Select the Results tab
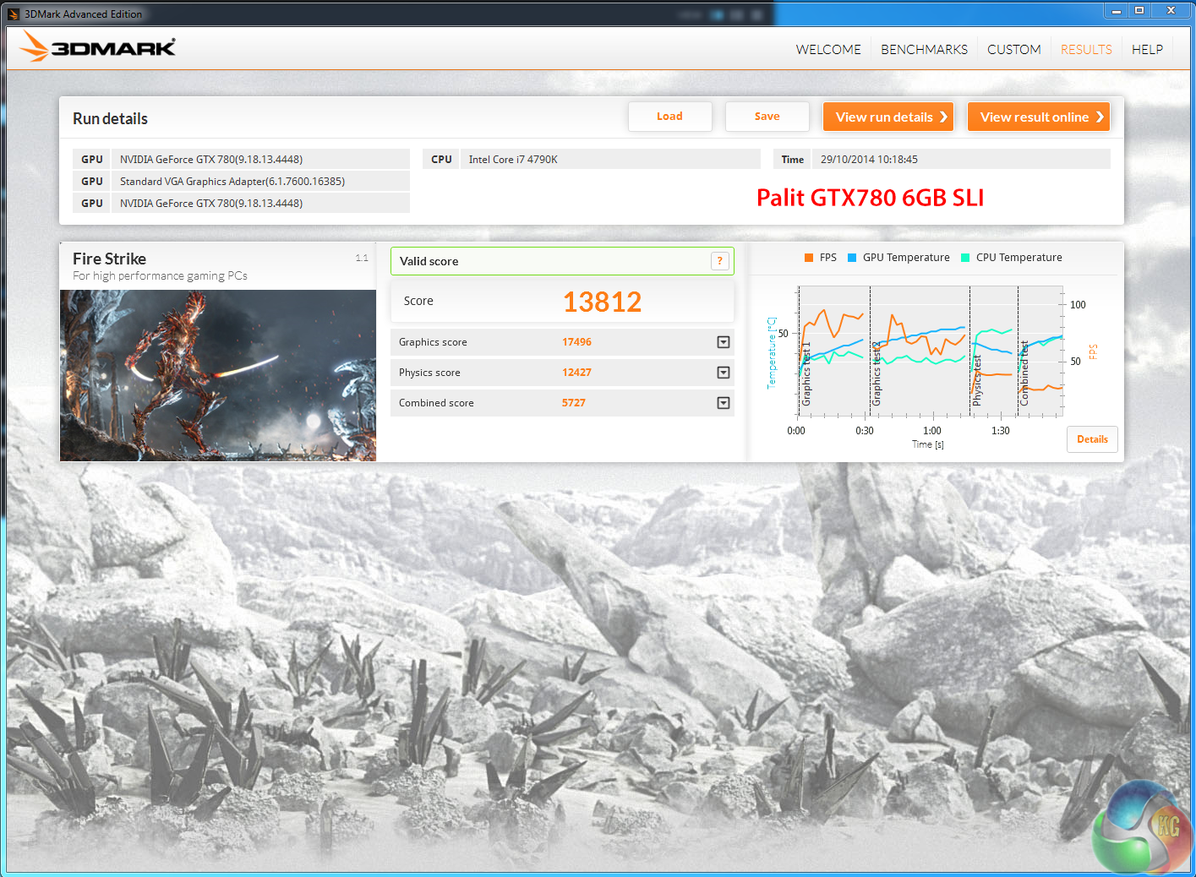 [x=1086, y=50]
